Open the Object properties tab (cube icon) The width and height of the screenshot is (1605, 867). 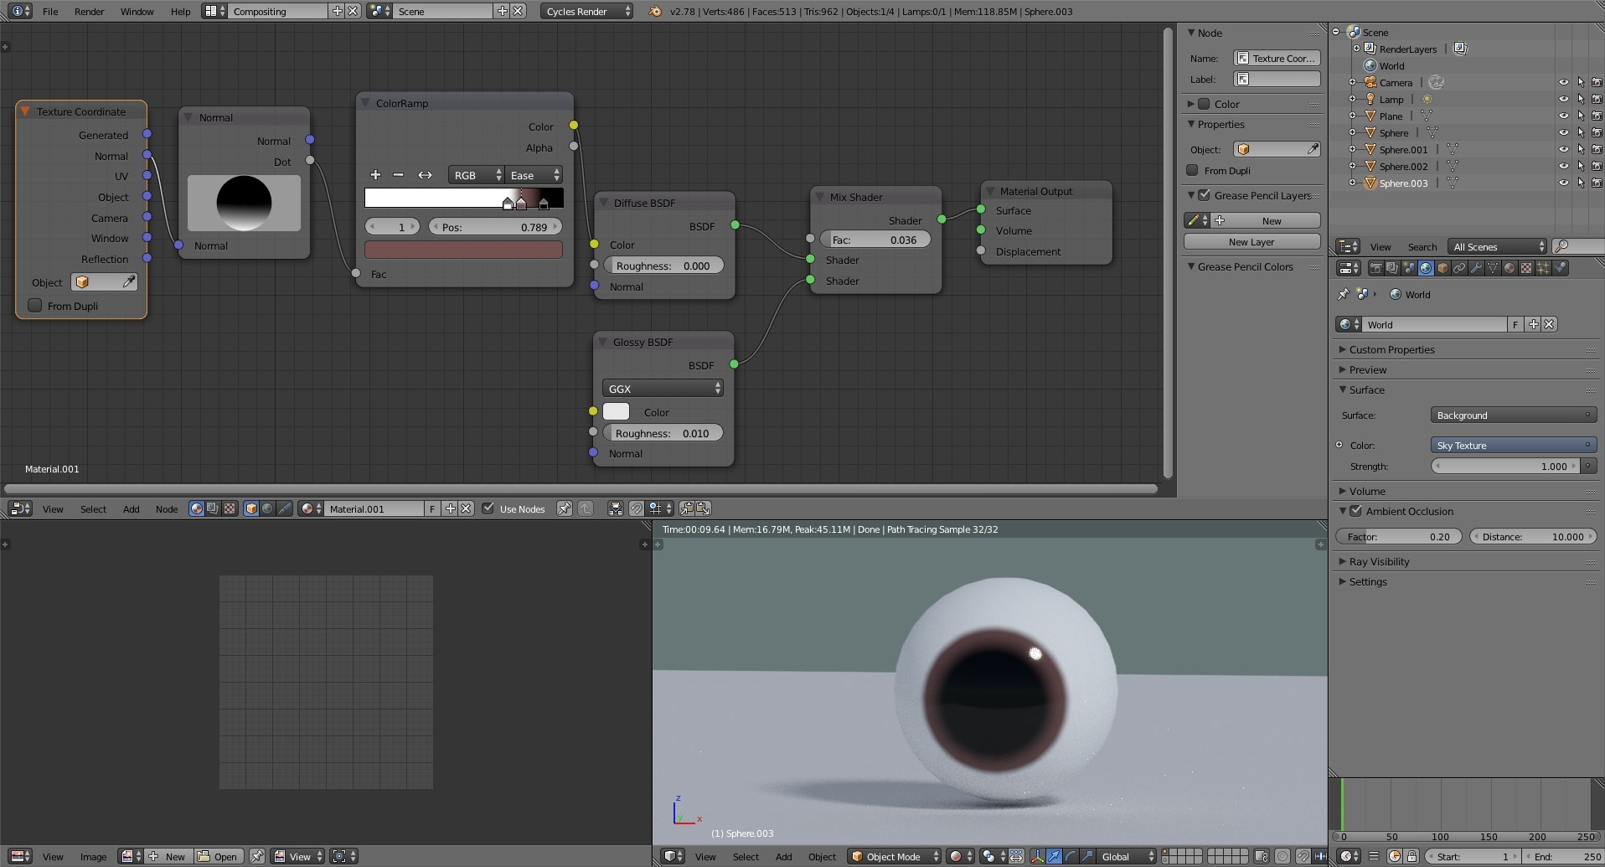1442,268
